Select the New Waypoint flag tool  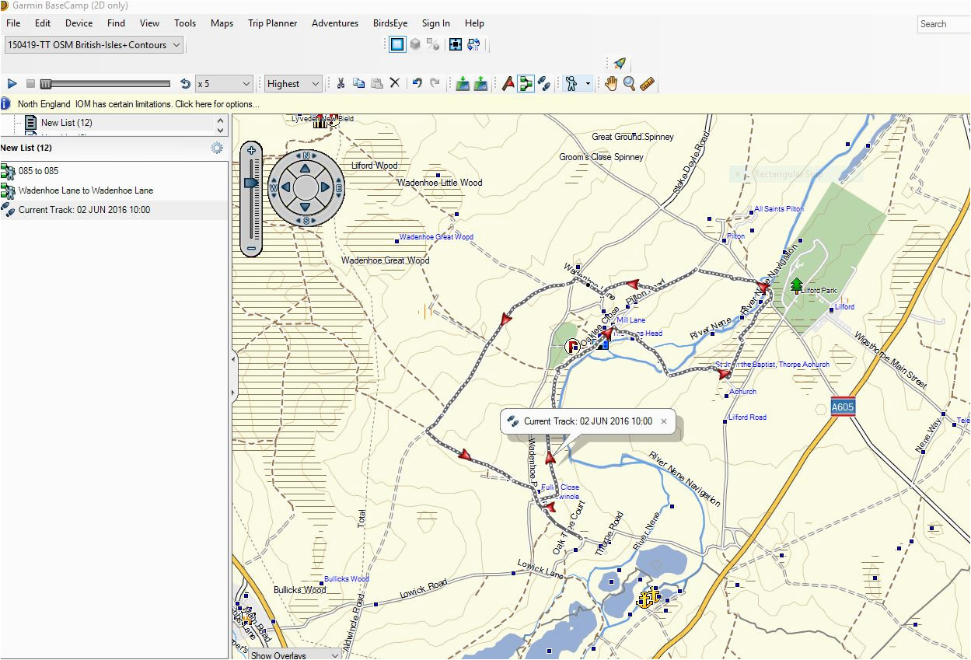click(508, 83)
